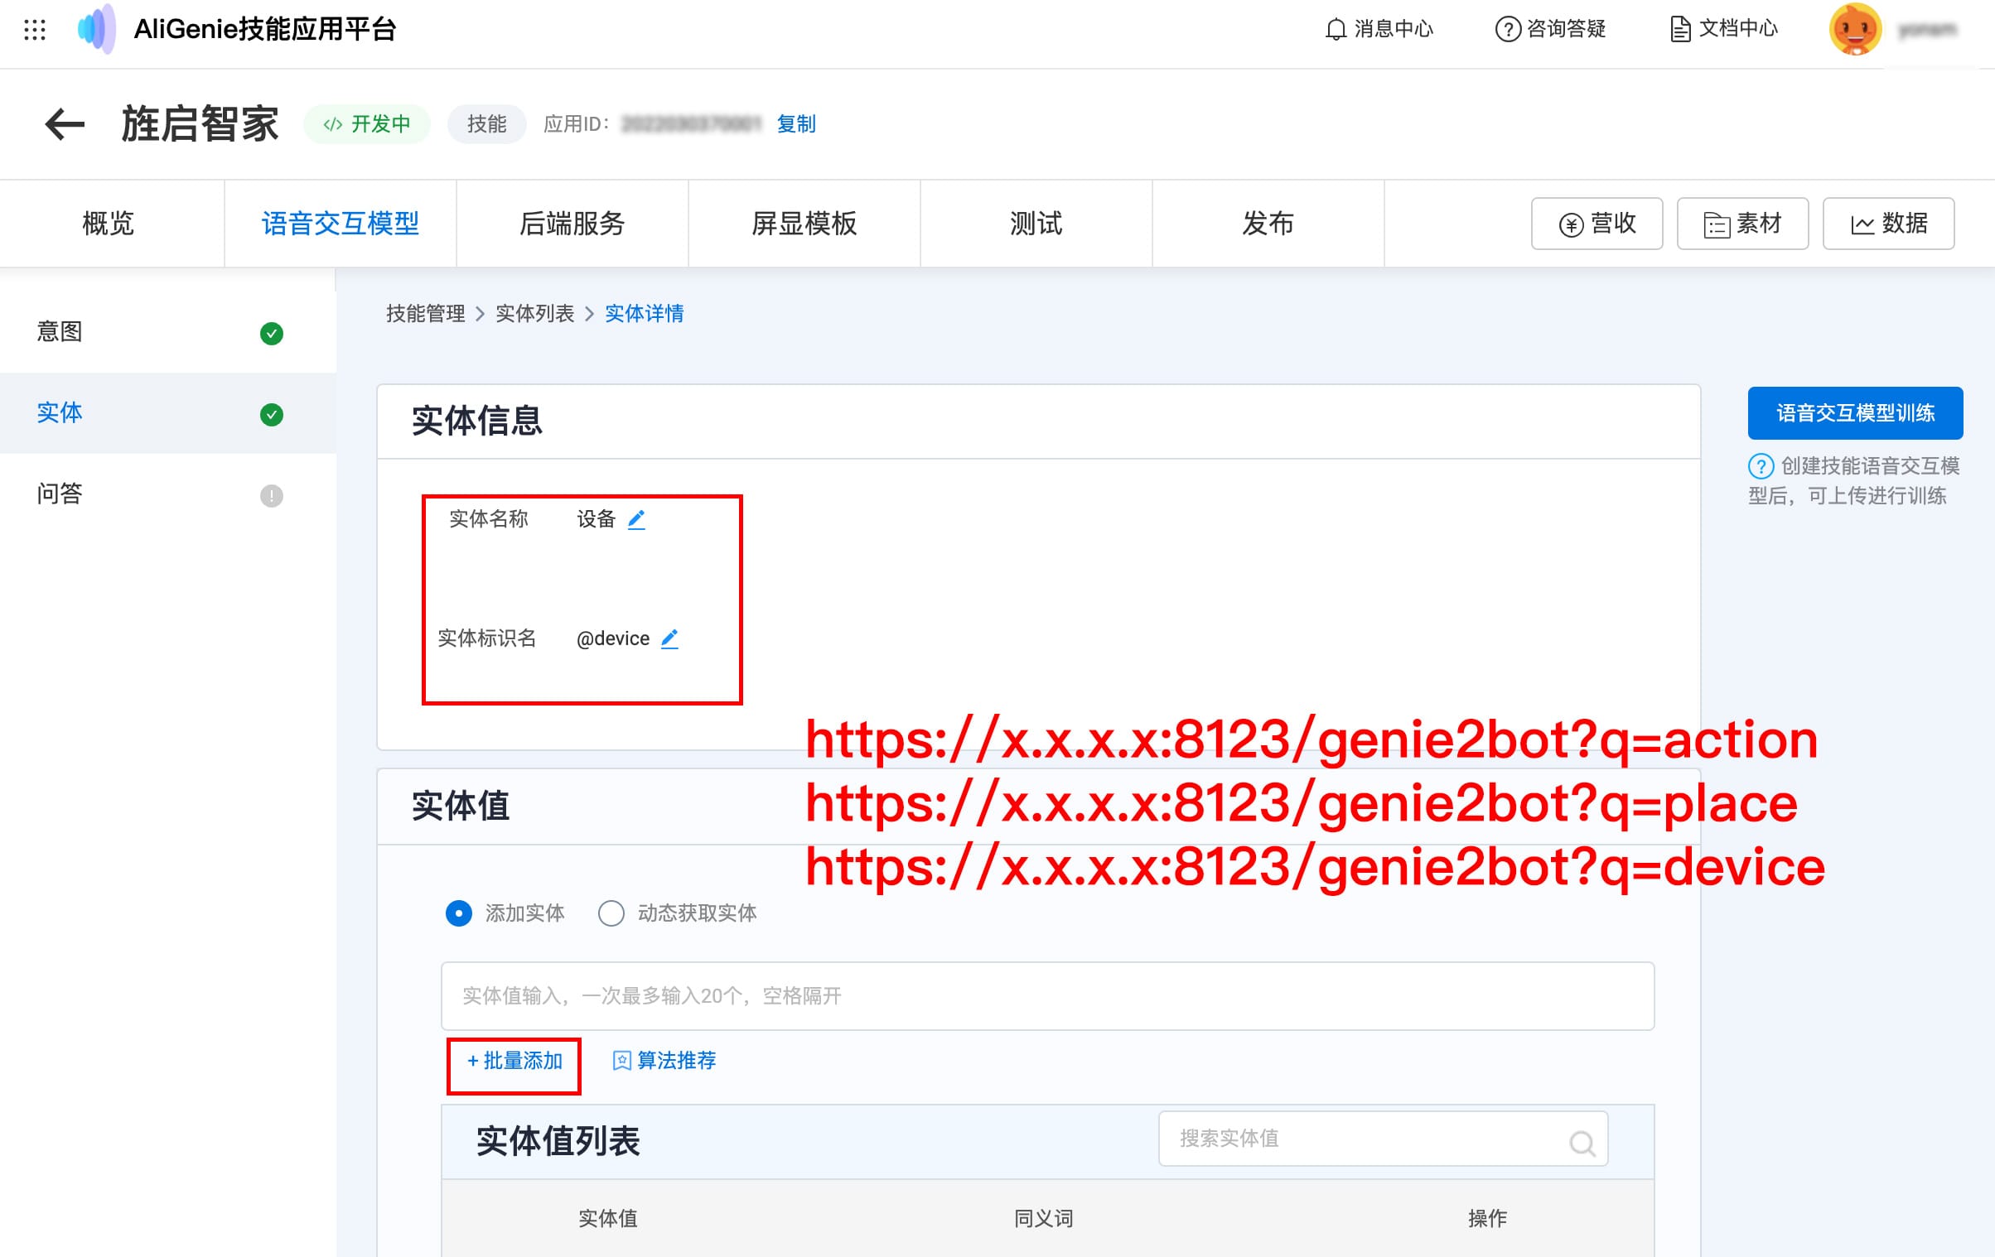Switch to the 概览 tab
The image size is (1995, 1257).
click(x=109, y=224)
